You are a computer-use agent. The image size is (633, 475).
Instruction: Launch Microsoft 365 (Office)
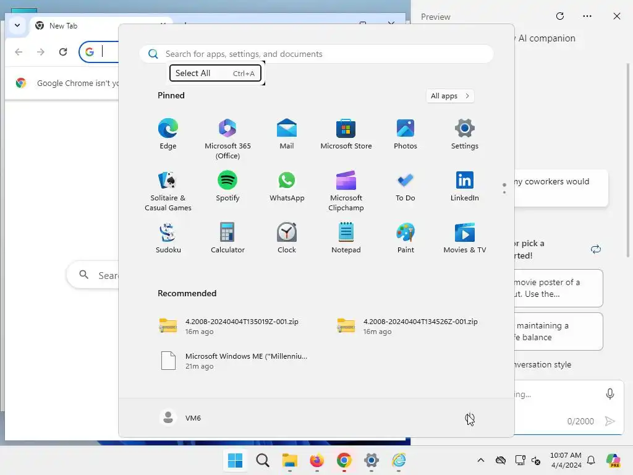[227, 139]
